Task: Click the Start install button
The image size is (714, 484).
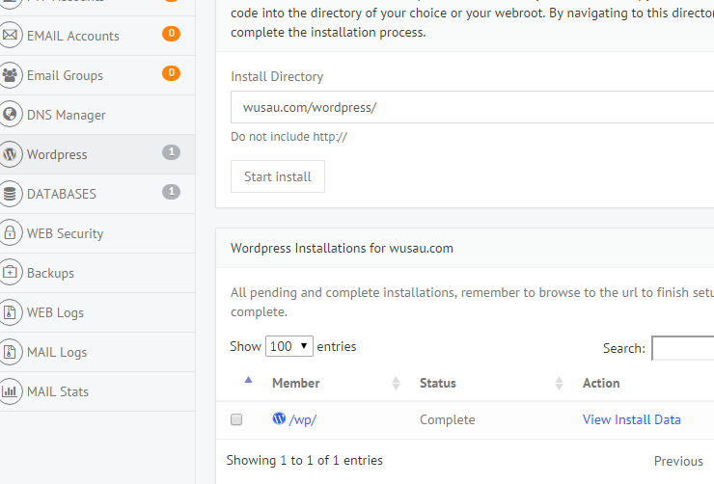Action: pos(278,176)
